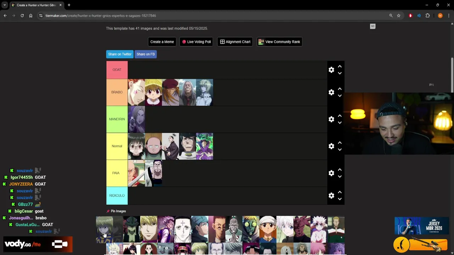Click the blue sound extension icon

pyautogui.click(x=419, y=16)
